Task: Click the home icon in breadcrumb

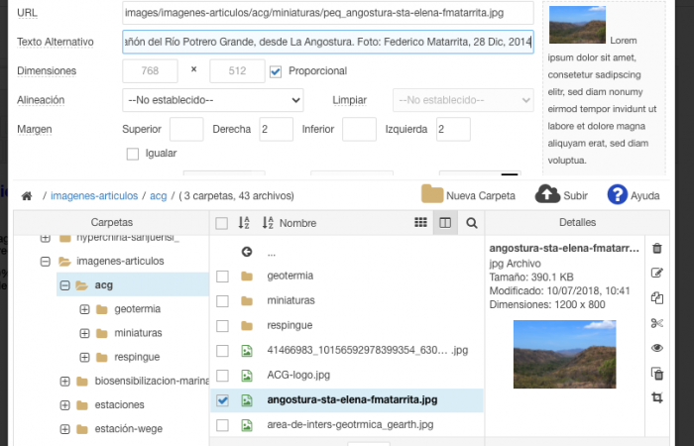Action: click(x=27, y=195)
